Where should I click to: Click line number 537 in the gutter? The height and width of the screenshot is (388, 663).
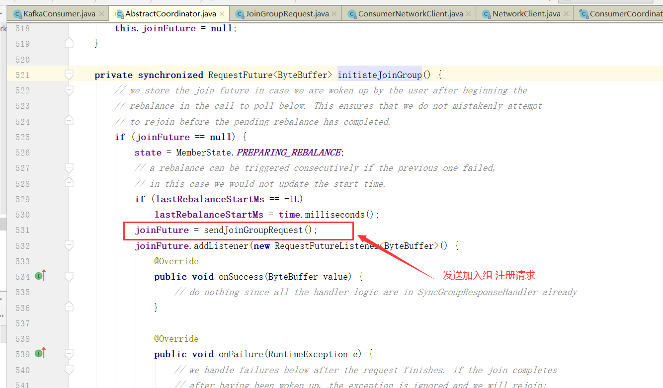click(22, 323)
